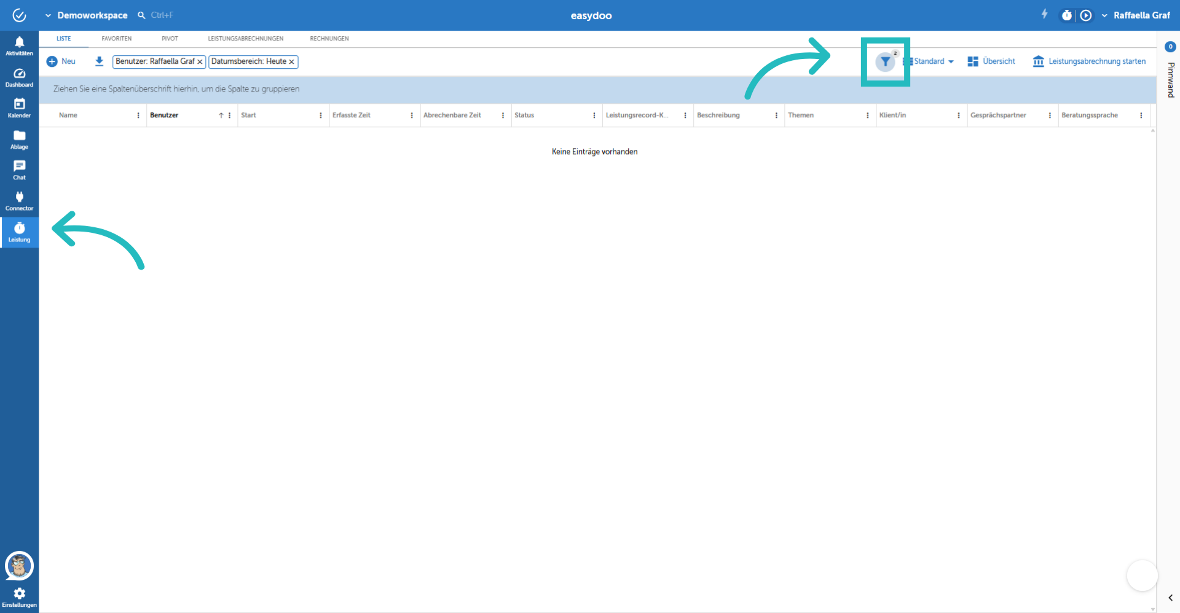Open the Leistungsrecord-K... column menu
This screenshot has height=613, width=1180.
[685, 115]
